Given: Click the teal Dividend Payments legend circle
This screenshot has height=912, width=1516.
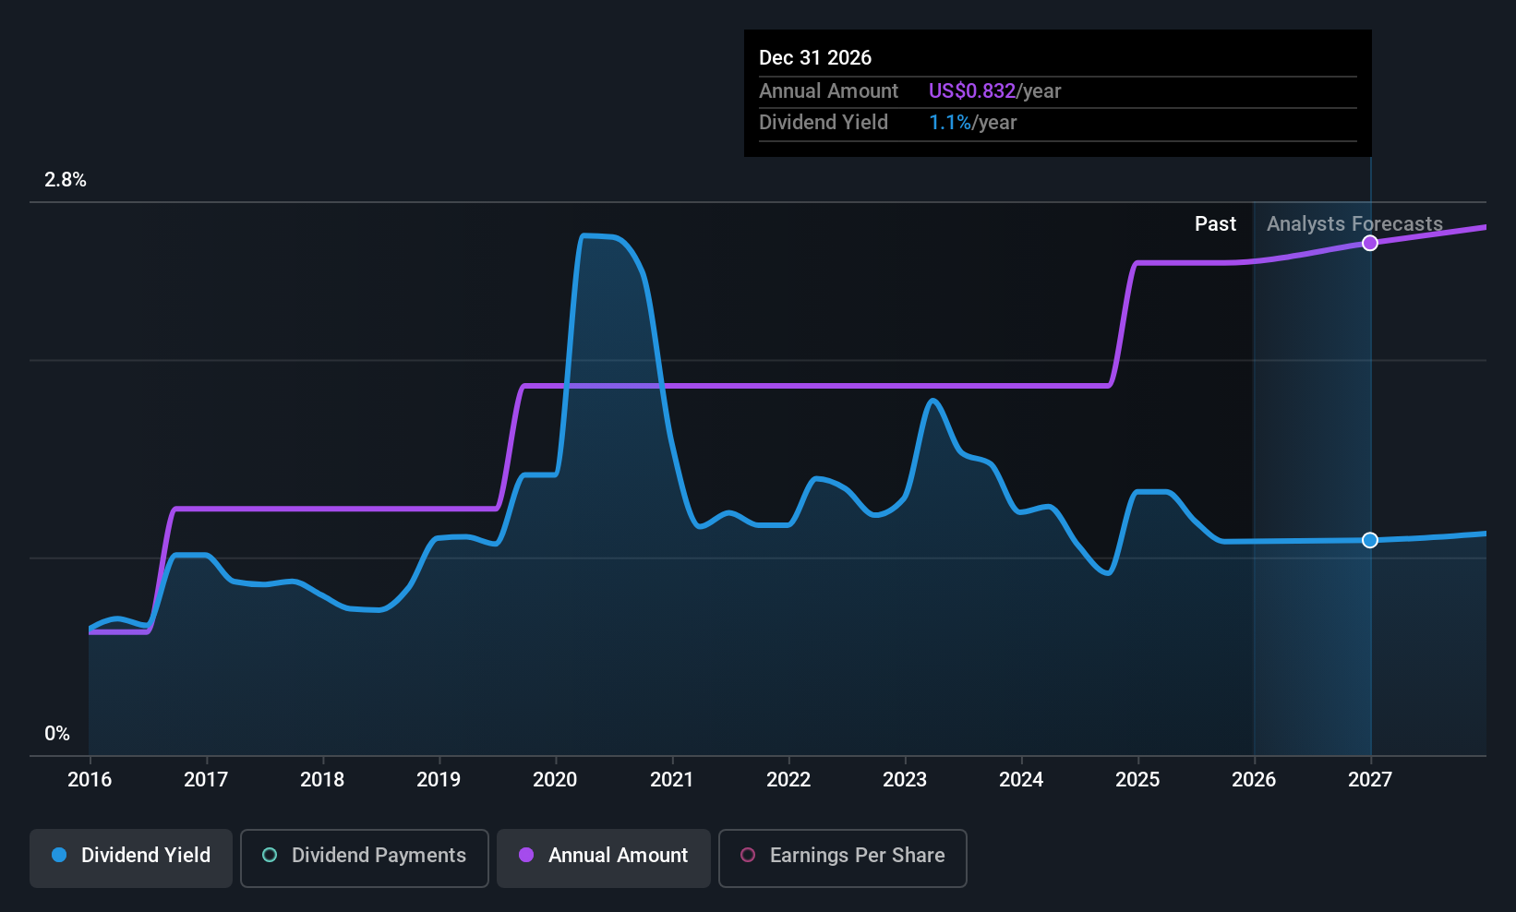Looking at the screenshot, I should click(270, 855).
